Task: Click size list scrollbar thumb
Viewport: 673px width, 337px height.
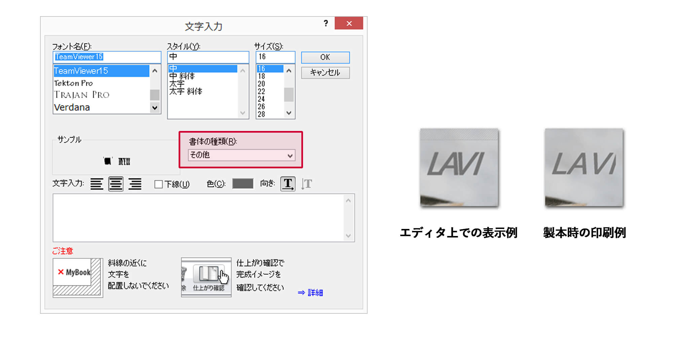Action: click(289, 95)
